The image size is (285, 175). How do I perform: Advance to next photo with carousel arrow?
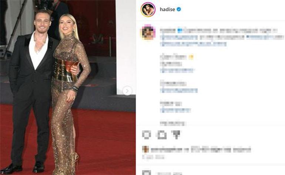point(127,91)
